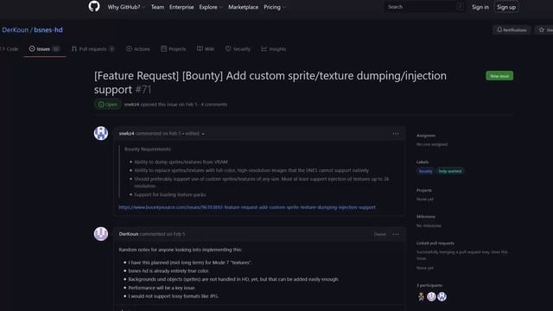
Task: Open the Insights tab
Action: 273,49
